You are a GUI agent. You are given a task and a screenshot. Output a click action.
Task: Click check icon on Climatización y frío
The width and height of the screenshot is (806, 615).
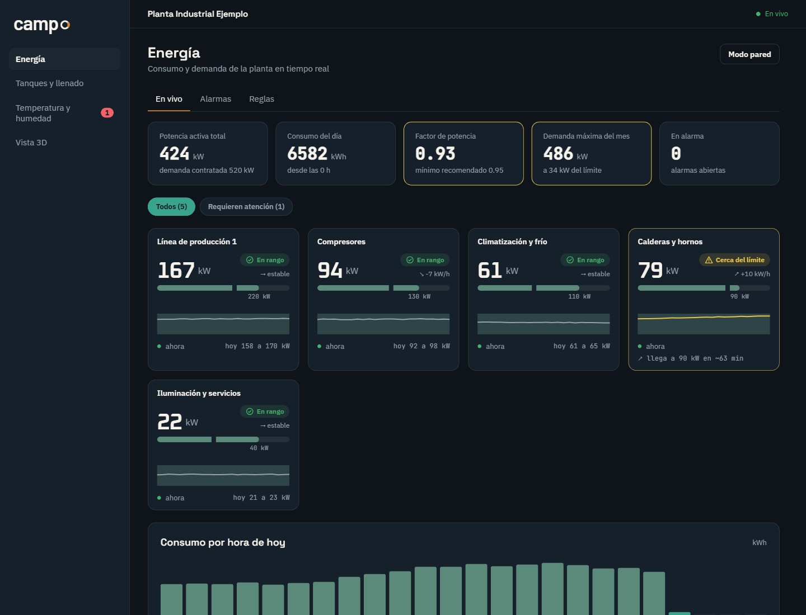tap(570, 260)
